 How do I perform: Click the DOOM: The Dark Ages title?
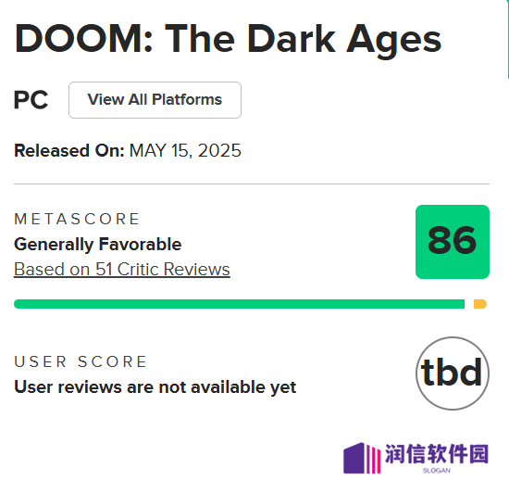tap(228, 40)
